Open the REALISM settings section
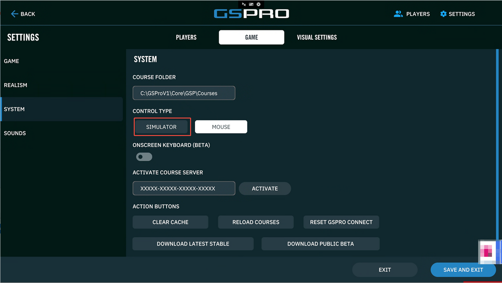This screenshot has width=502, height=283. [x=61, y=85]
